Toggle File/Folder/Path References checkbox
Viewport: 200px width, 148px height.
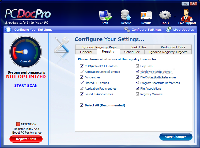137,77
